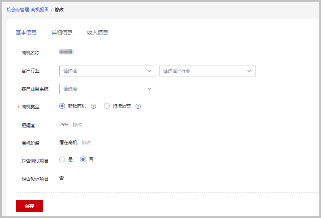
Task: Open help icon next to 持续运营
Action: click(x=138, y=106)
